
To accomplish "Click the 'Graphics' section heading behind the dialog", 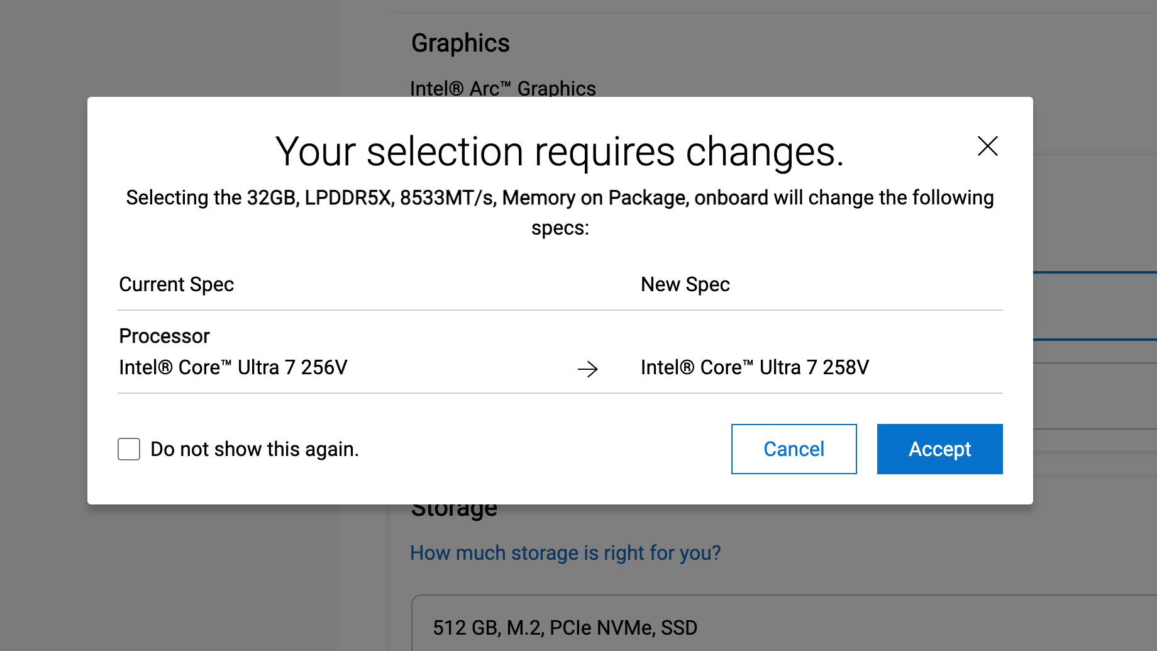I will click(x=460, y=43).
